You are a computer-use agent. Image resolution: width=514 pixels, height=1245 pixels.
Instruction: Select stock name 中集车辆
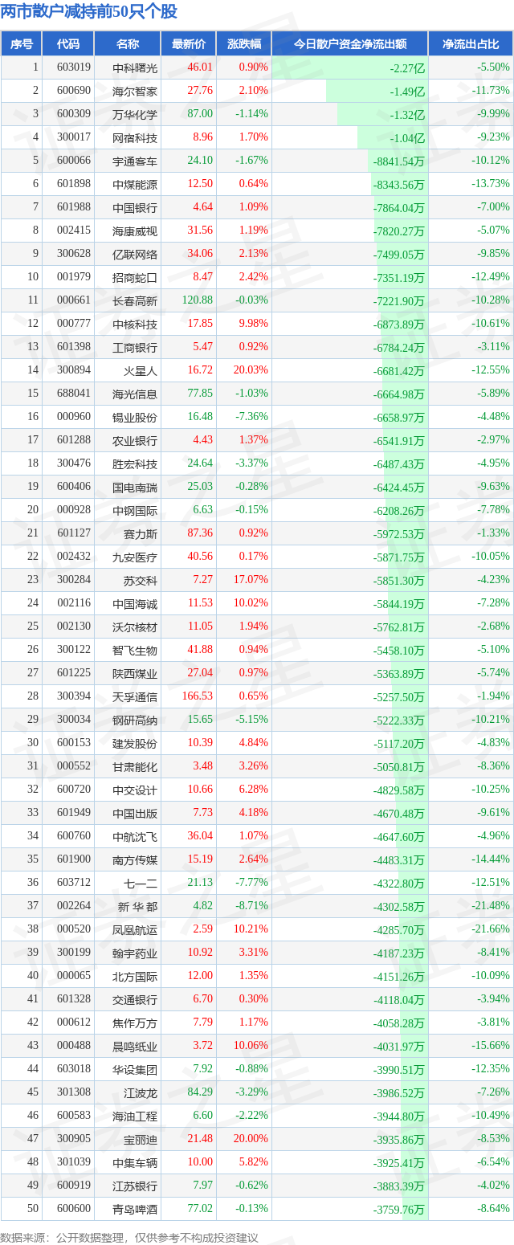point(135,1162)
